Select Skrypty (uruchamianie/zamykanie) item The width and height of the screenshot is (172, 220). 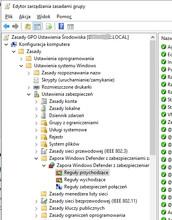(x=78, y=80)
